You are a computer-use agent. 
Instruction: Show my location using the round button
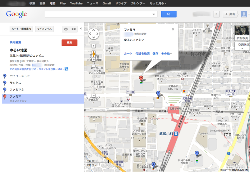[x=93, y=46]
